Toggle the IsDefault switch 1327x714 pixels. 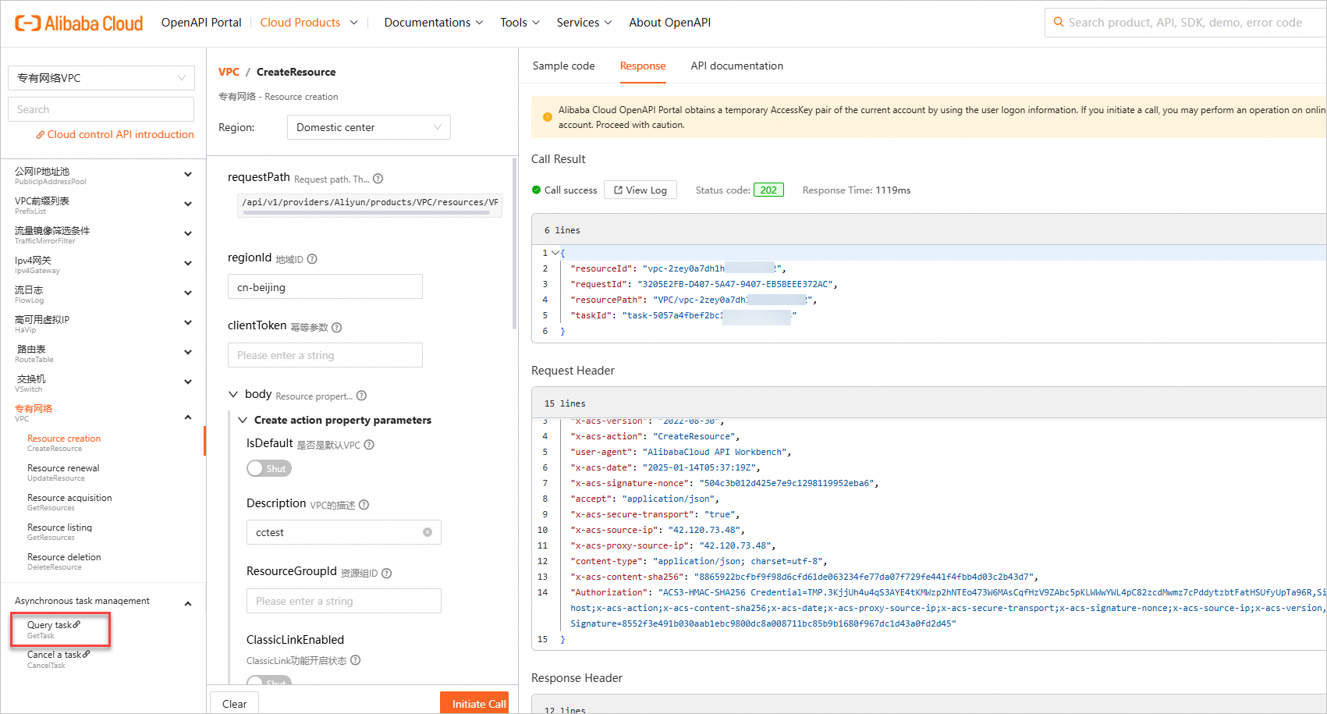[268, 468]
